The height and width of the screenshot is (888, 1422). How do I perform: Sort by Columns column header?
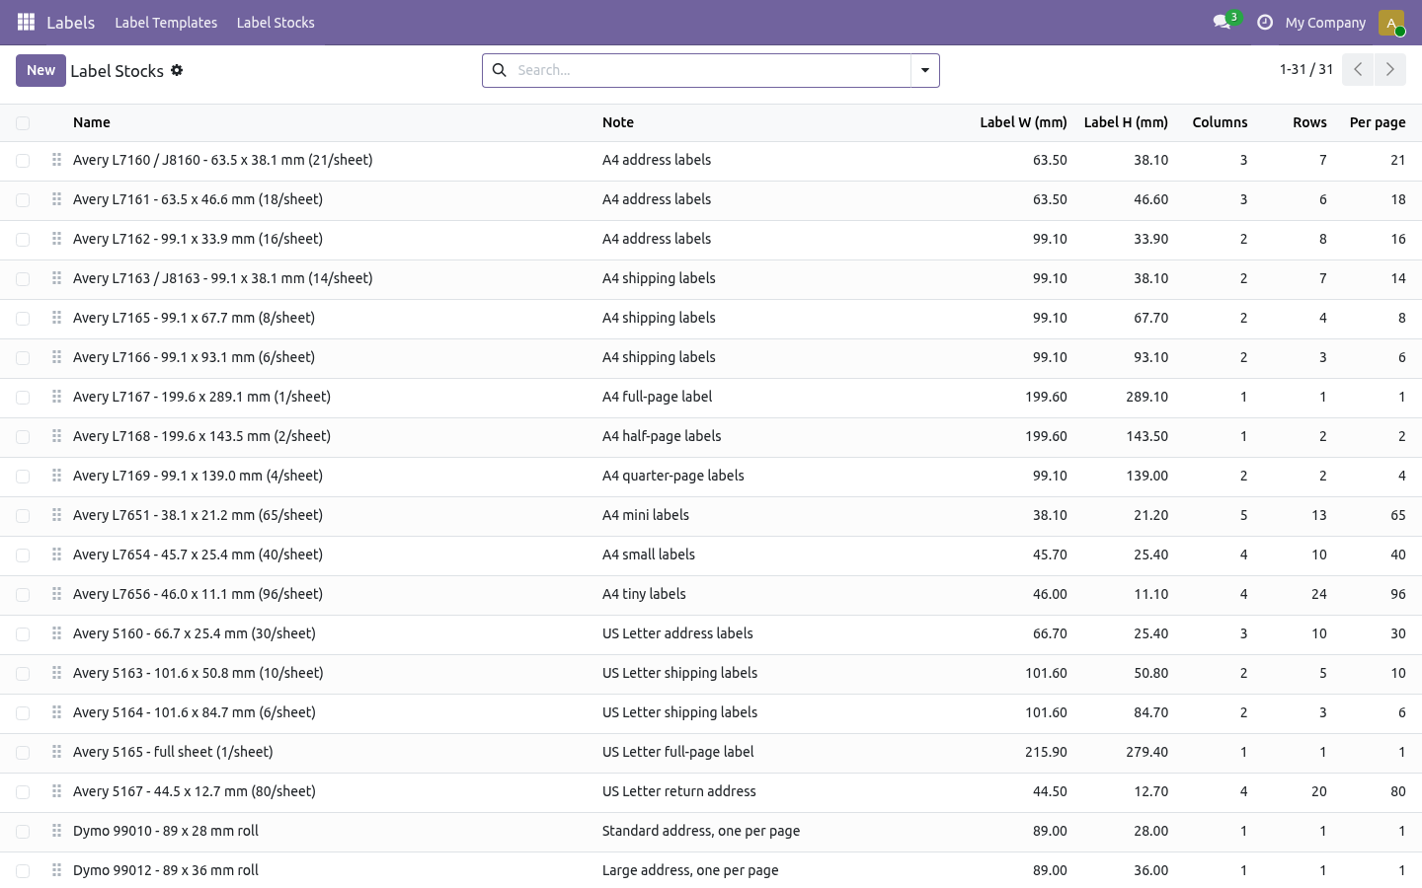pyautogui.click(x=1220, y=122)
